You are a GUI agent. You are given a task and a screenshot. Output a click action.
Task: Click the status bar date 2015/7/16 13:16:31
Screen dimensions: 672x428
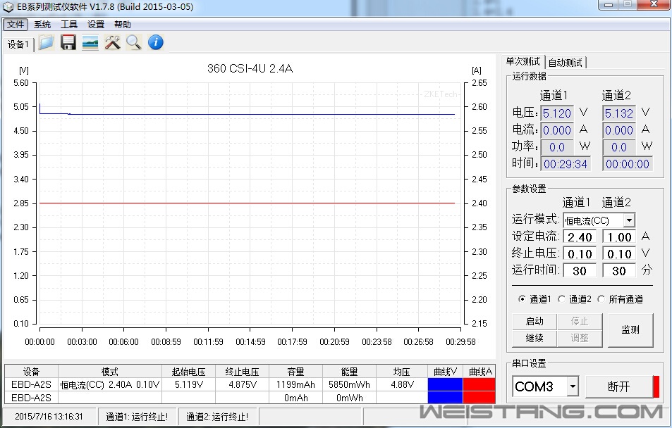click(49, 417)
